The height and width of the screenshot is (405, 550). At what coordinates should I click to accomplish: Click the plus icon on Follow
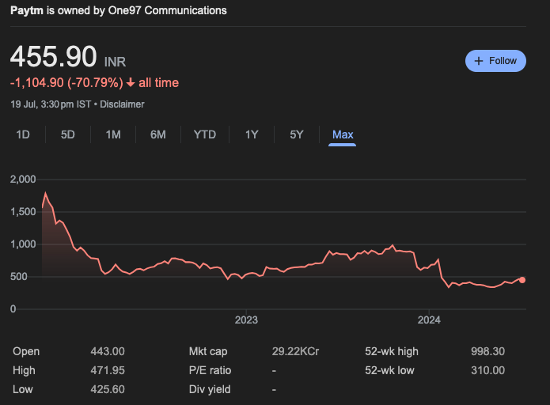pyautogui.click(x=478, y=61)
